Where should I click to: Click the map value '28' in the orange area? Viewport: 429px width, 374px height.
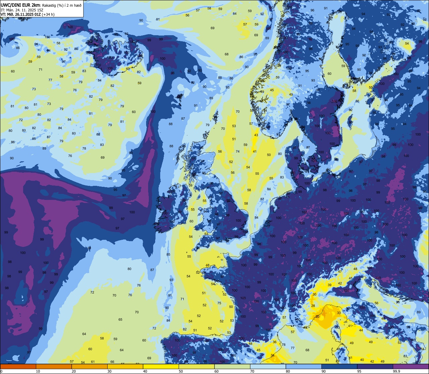click(313, 306)
